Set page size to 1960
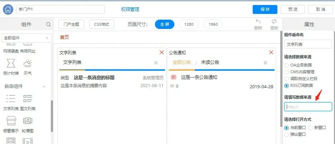Viewport: 335px width, 144px height. coord(213,24)
